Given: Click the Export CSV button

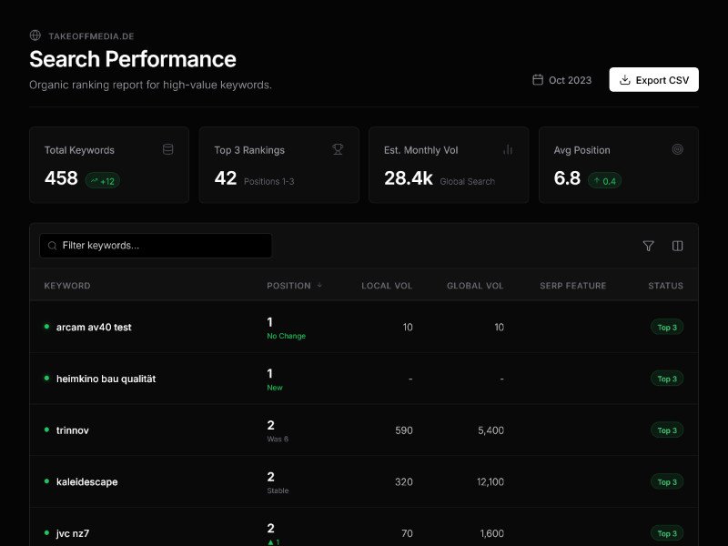Looking at the screenshot, I should (653, 80).
